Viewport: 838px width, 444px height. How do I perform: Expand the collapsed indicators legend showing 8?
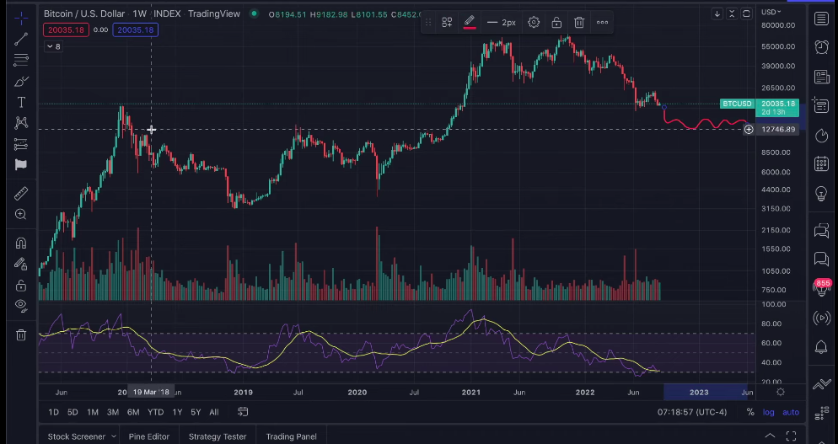pos(53,46)
